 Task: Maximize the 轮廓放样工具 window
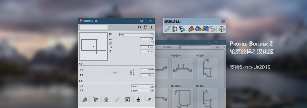pos(142,21)
